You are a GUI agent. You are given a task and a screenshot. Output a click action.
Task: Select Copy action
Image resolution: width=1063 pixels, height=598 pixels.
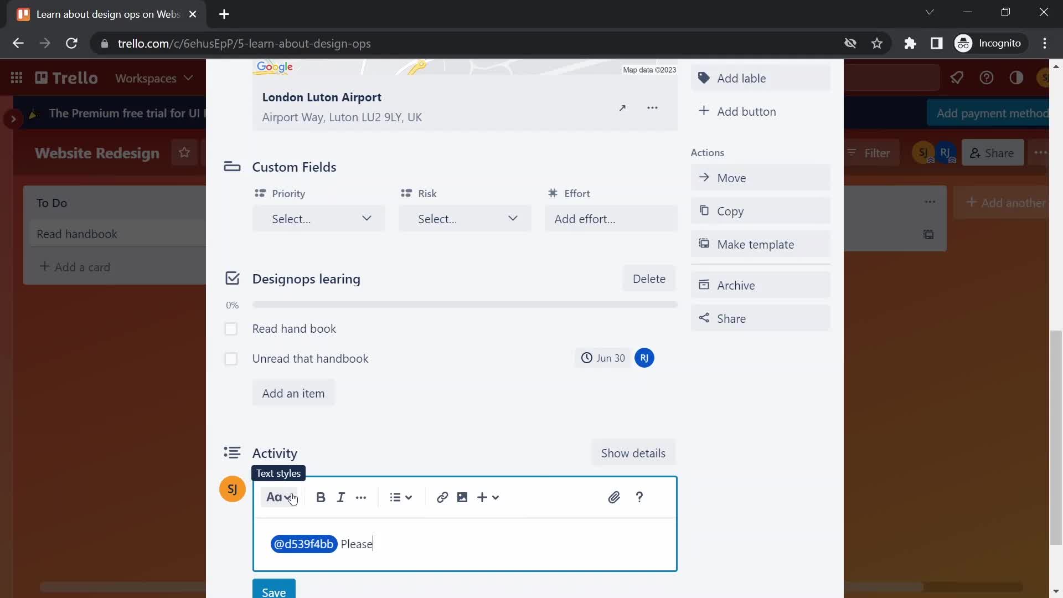(x=761, y=211)
